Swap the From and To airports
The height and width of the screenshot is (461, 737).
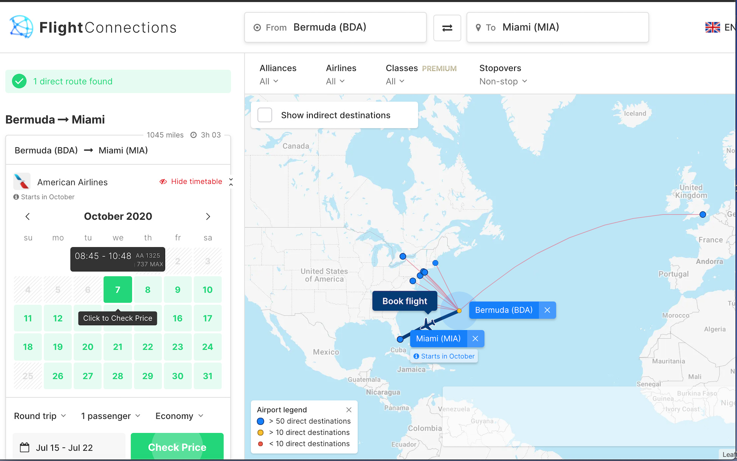[447, 28]
